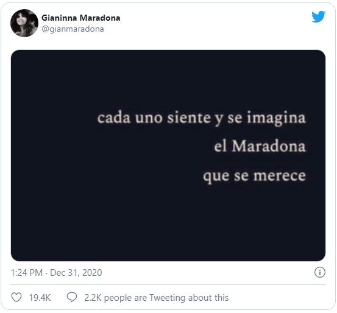Click the word 'Tweeting' in the footer

[x=167, y=298]
